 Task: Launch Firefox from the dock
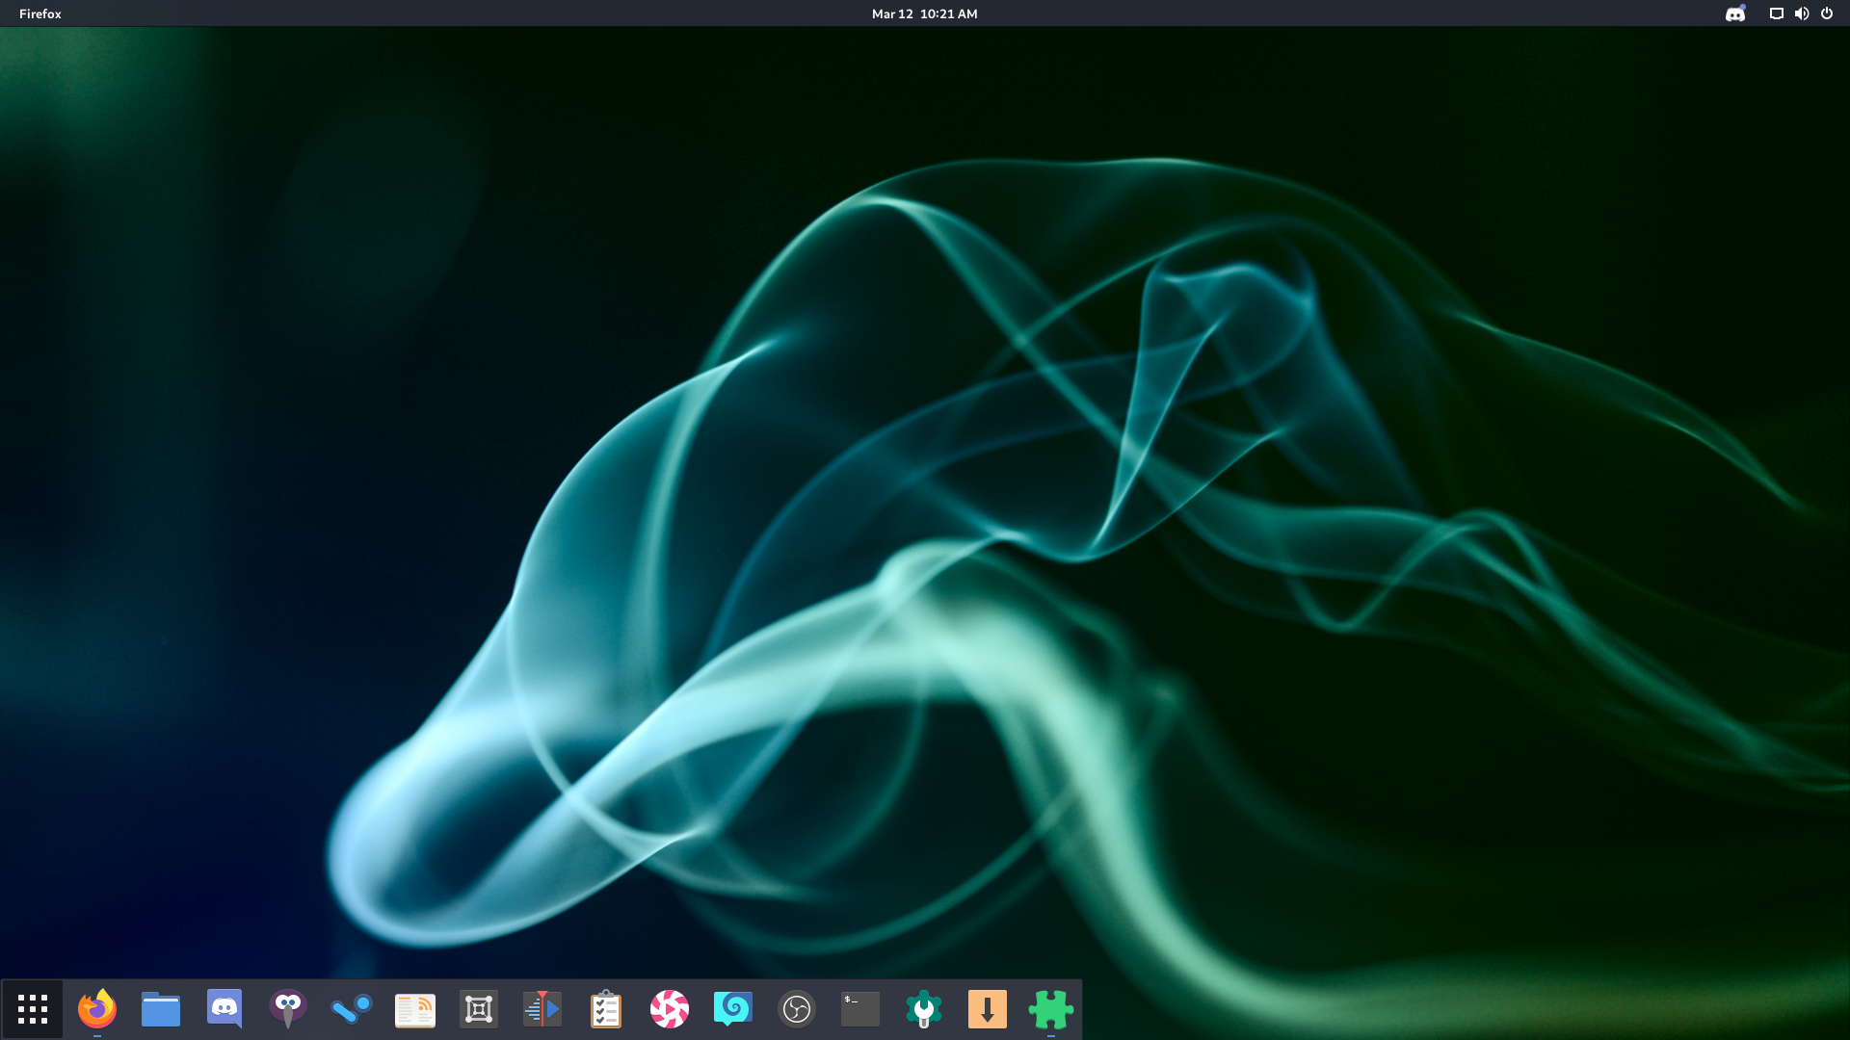(x=96, y=1009)
